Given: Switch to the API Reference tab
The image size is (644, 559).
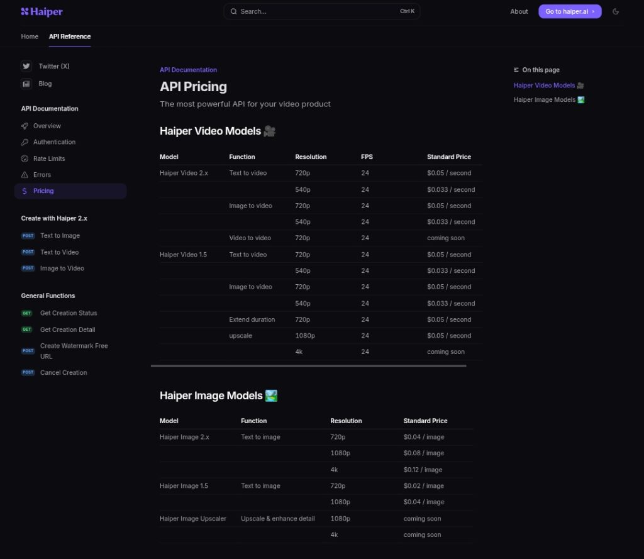Looking at the screenshot, I should click(69, 36).
